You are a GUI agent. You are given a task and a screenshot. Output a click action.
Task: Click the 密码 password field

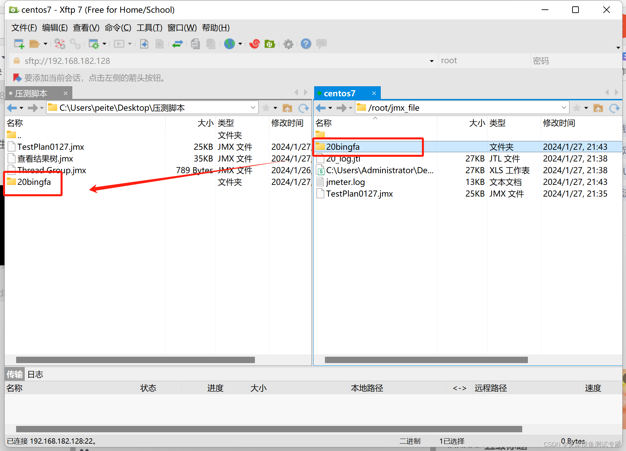(x=575, y=61)
